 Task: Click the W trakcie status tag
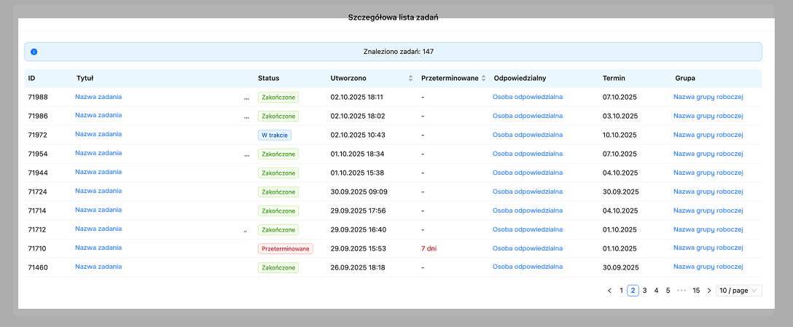(x=274, y=135)
